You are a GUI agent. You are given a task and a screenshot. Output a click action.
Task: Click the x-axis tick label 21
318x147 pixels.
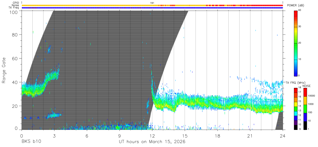point(250,136)
